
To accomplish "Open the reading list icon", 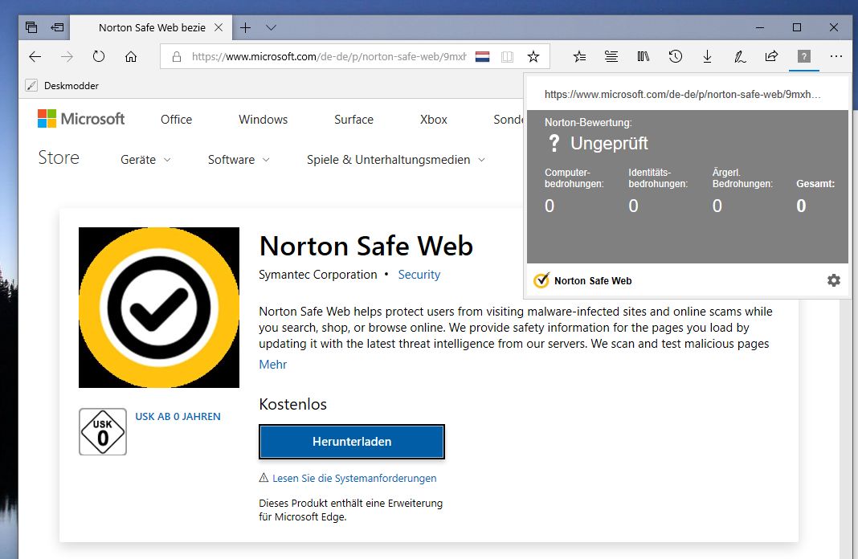I will 611,56.
